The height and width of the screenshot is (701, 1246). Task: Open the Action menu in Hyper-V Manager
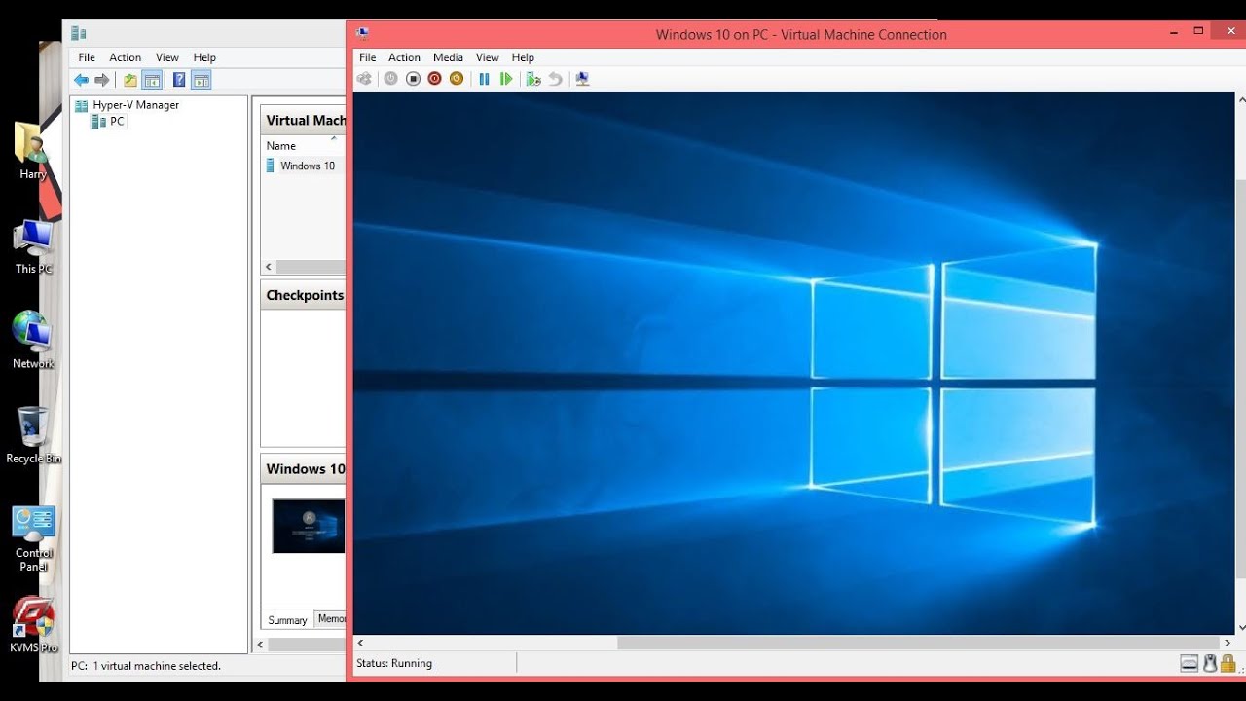(x=125, y=57)
